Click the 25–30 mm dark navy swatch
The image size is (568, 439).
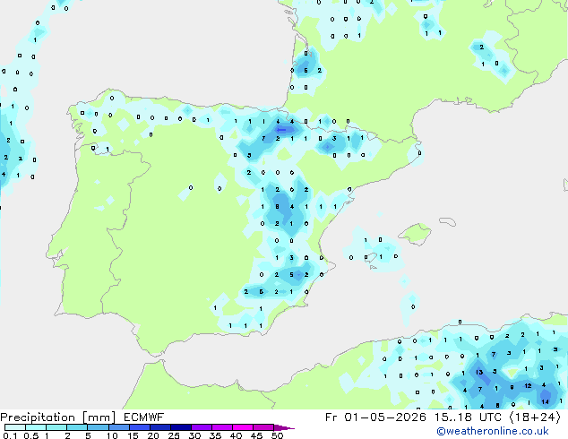[180, 427]
